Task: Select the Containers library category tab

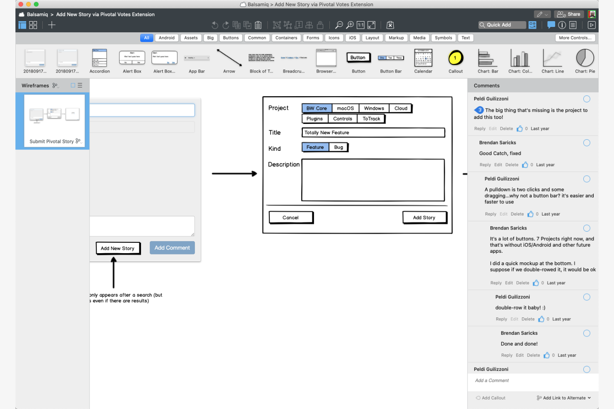Action: 286,38
